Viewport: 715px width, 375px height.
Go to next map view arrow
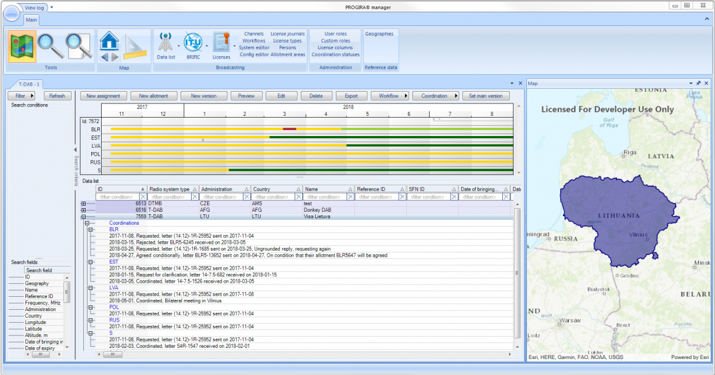(x=115, y=57)
